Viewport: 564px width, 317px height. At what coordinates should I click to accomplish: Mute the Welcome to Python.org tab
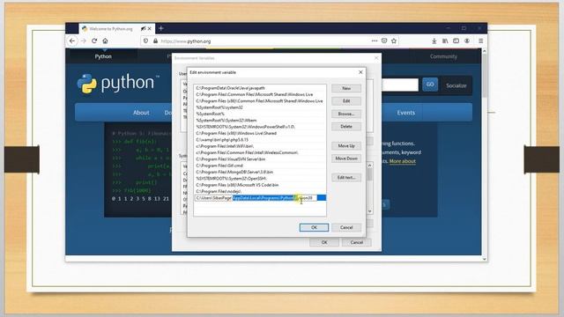[143, 28]
